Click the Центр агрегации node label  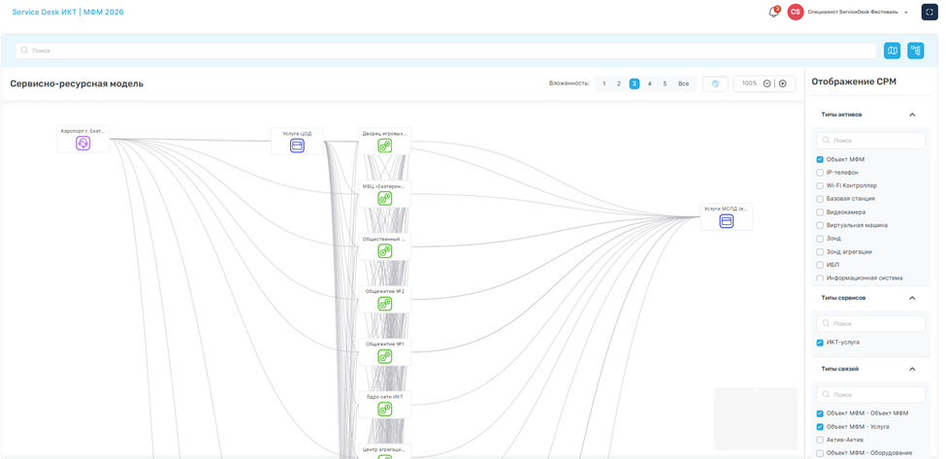point(385,449)
